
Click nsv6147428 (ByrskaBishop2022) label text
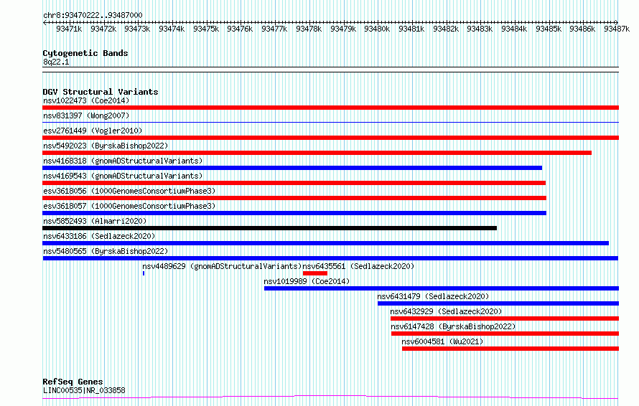(453, 326)
